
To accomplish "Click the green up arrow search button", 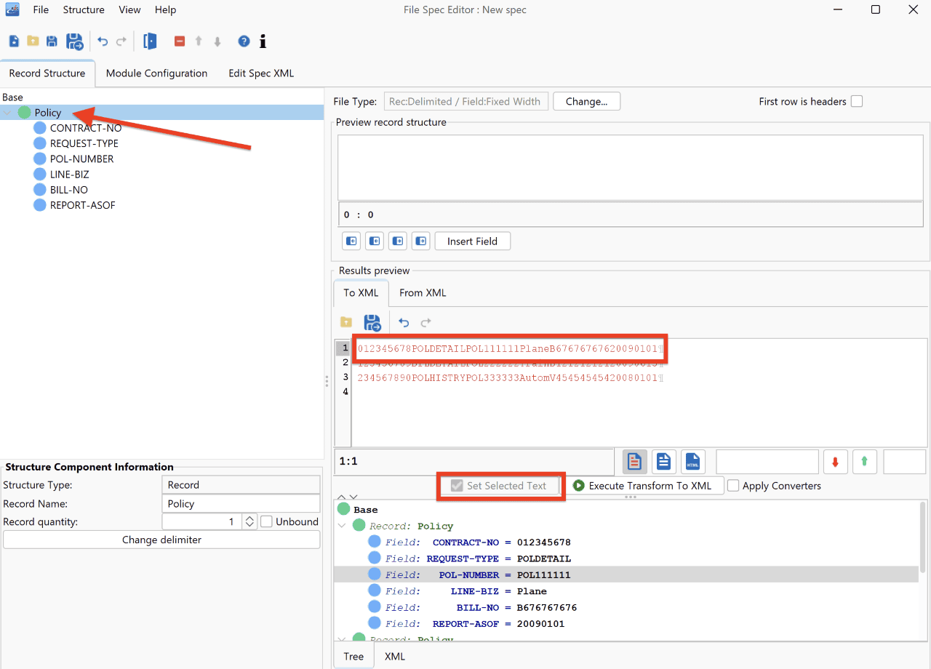I will pyautogui.click(x=864, y=462).
